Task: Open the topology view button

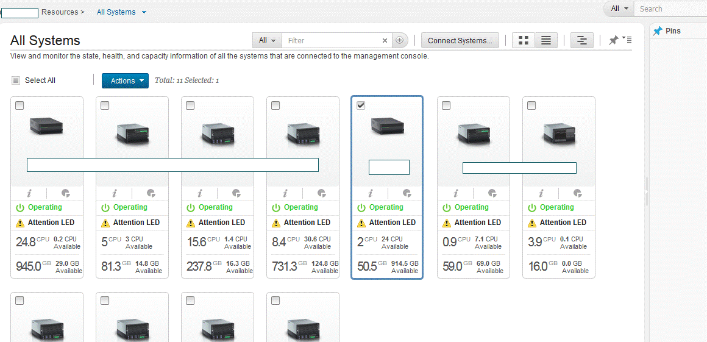Action: [x=582, y=40]
